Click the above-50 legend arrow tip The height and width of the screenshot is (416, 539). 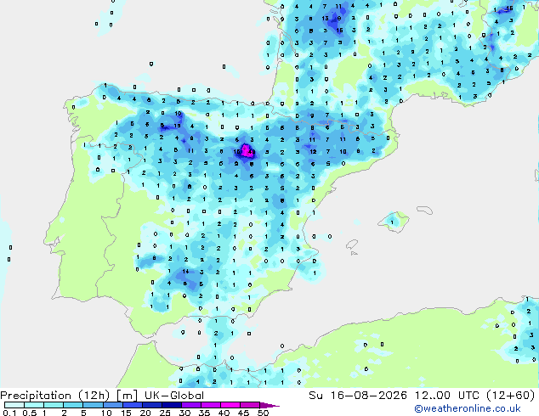click(x=269, y=405)
